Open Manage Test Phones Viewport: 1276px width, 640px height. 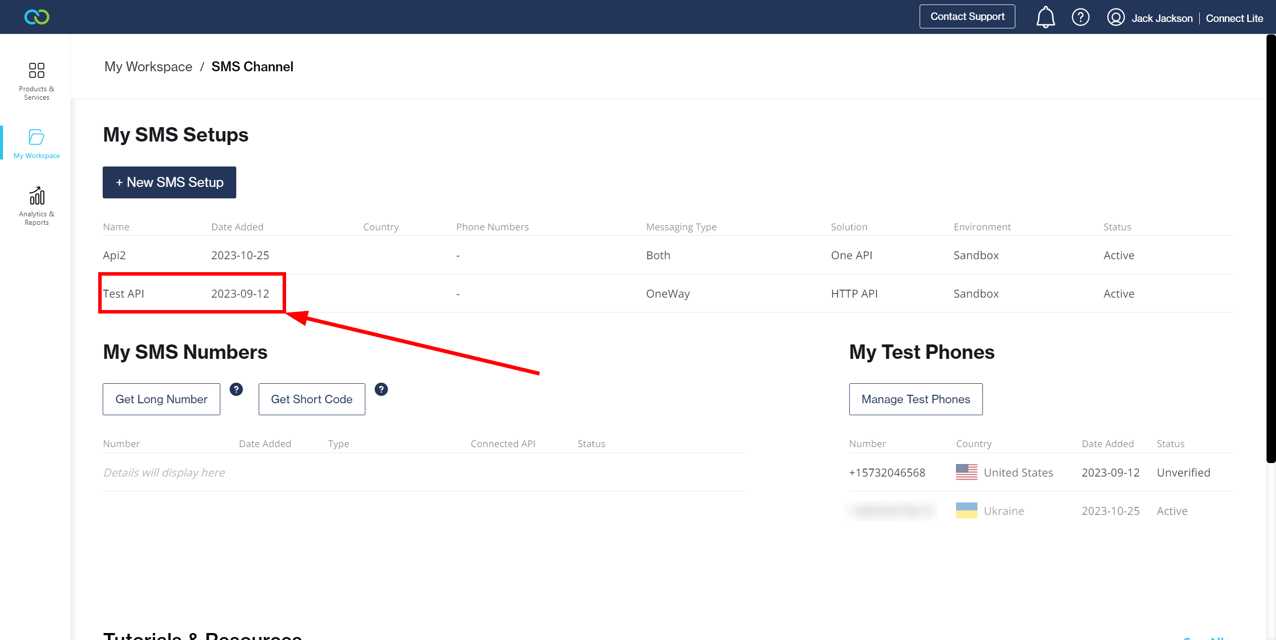916,399
